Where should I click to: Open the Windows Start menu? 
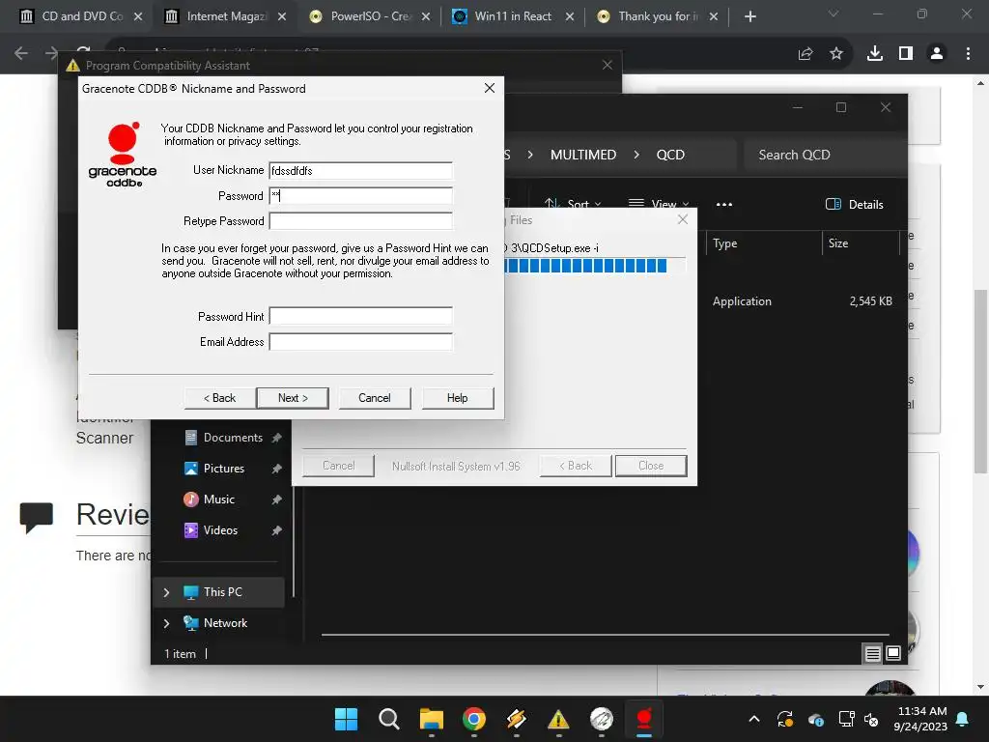pos(346,719)
